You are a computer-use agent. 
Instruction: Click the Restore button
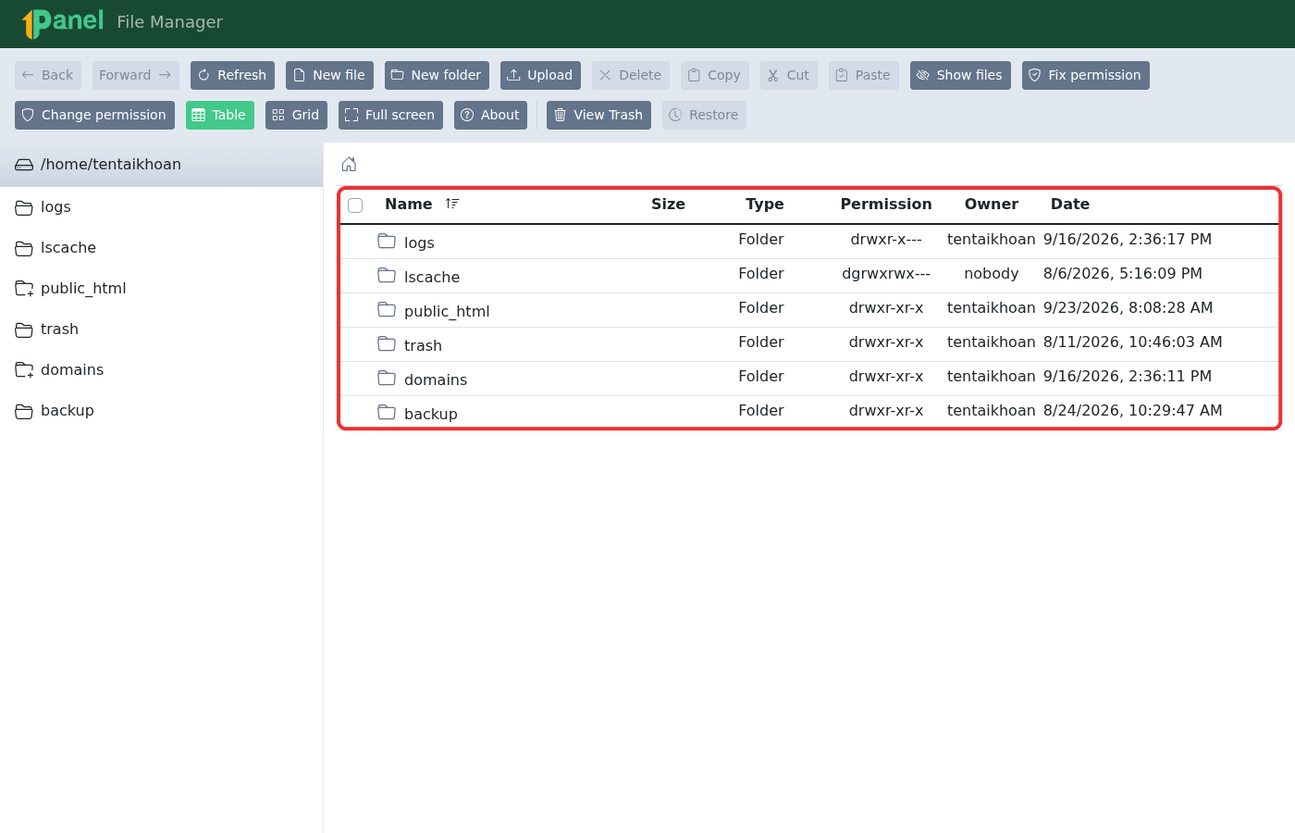pyautogui.click(x=704, y=115)
